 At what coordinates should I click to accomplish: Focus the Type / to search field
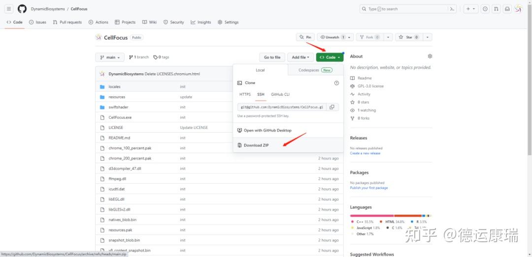[403, 9]
